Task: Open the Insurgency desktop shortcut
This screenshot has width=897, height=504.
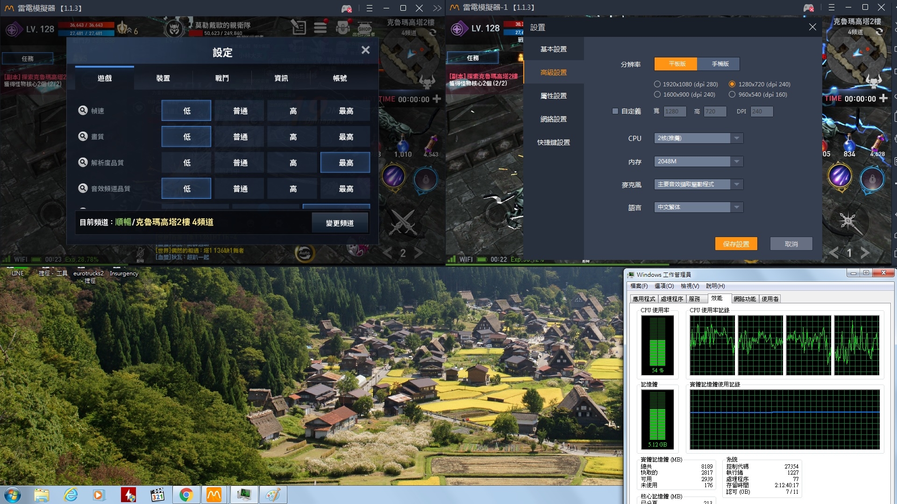Action: 124,273
